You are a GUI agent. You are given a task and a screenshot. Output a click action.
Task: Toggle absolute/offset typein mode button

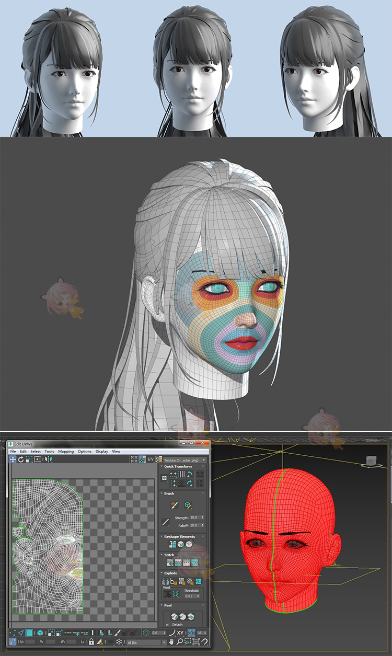click(x=11, y=642)
